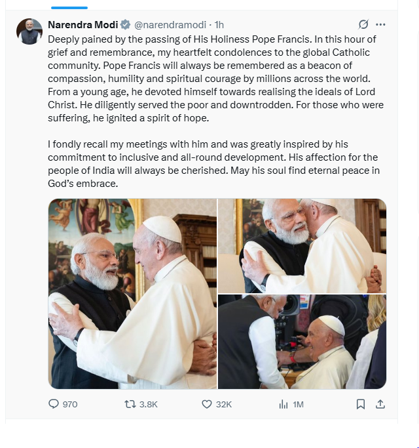Screen dimensions: 419x448
Task: Open the bottom-right seated Pope photo
Action: click(x=302, y=342)
